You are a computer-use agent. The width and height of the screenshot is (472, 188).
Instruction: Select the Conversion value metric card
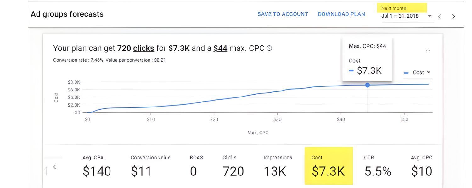150,166
